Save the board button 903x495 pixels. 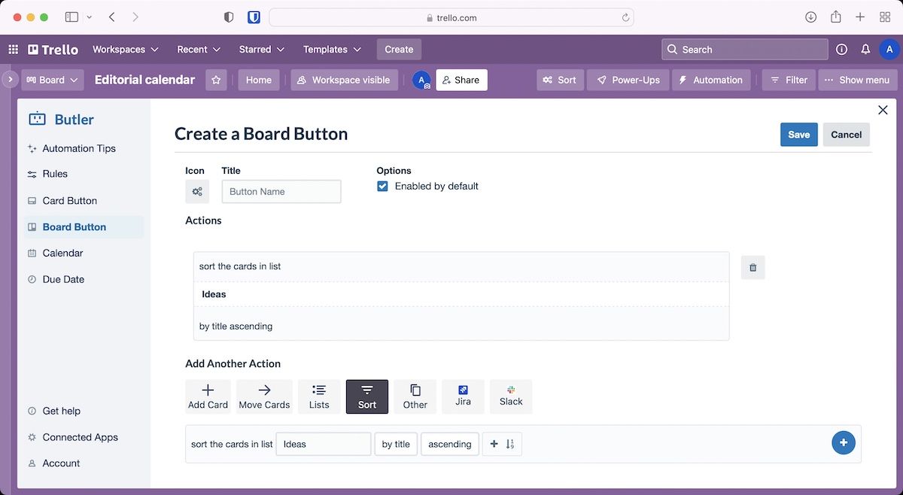798,135
